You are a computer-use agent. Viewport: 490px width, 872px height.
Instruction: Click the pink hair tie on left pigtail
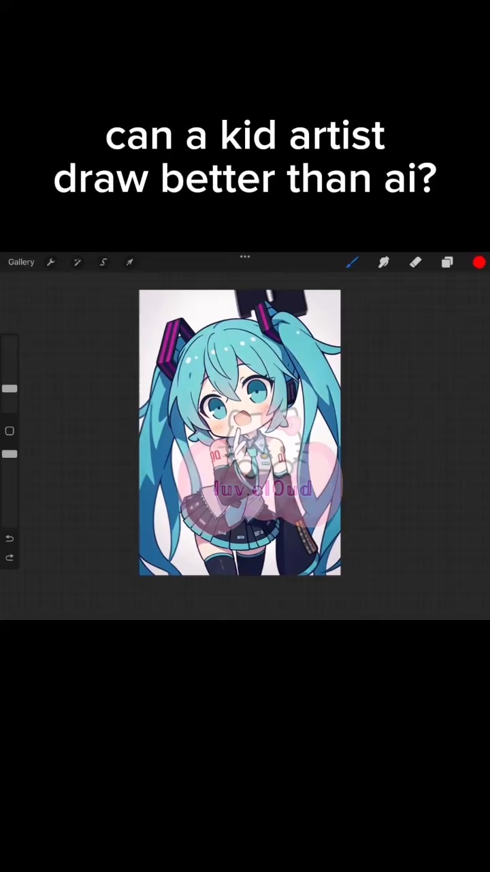(x=176, y=344)
